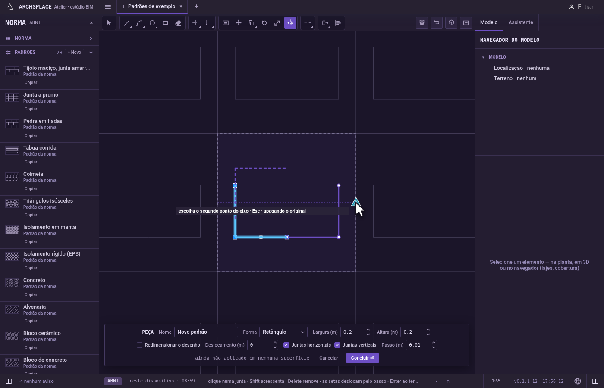Select Terreno · nenhum in model navigator
604x388 pixels.
coord(515,78)
